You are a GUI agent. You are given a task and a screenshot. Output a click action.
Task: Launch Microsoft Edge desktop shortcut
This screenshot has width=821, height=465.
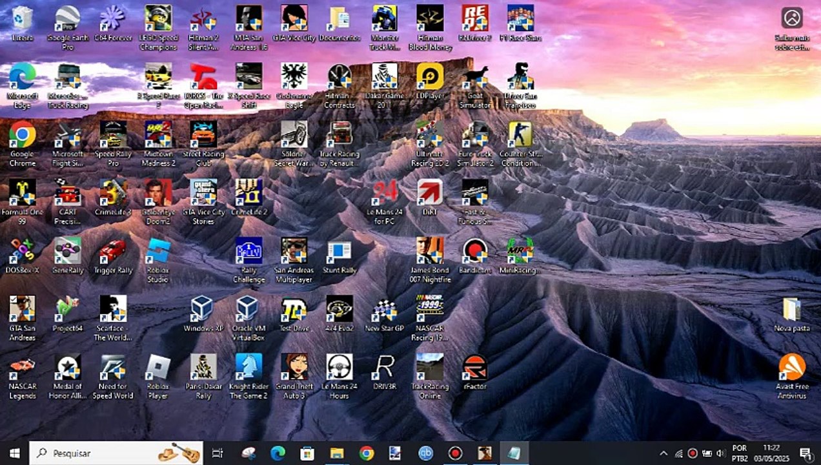pos(23,86)
